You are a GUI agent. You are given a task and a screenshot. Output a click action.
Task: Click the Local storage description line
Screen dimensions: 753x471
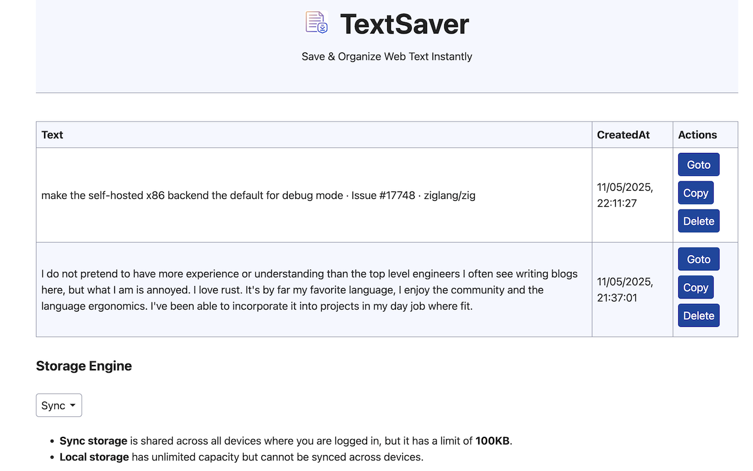point(241,457)
